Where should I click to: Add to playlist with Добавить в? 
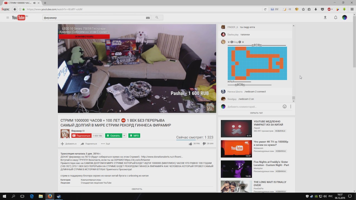(x=69, y=144)
